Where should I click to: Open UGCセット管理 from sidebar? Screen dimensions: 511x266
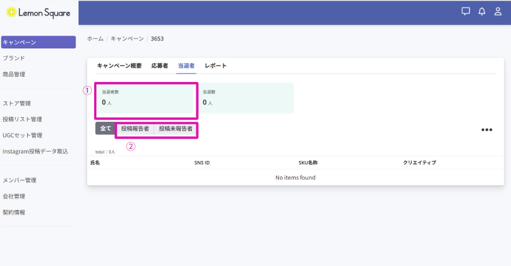(x=23, y=136)
